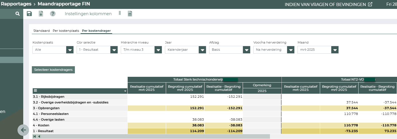The image size is (397, 139).
Task: Click the download file icon
Action: [x=41, y=13]
